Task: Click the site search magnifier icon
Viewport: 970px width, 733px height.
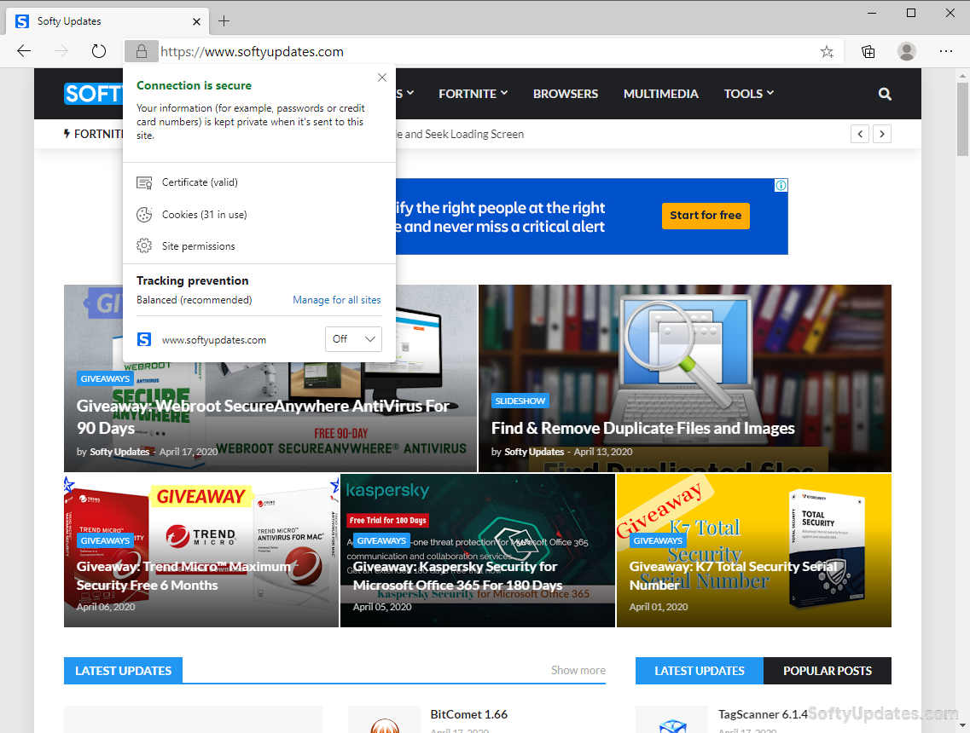Action: [885, 94]
